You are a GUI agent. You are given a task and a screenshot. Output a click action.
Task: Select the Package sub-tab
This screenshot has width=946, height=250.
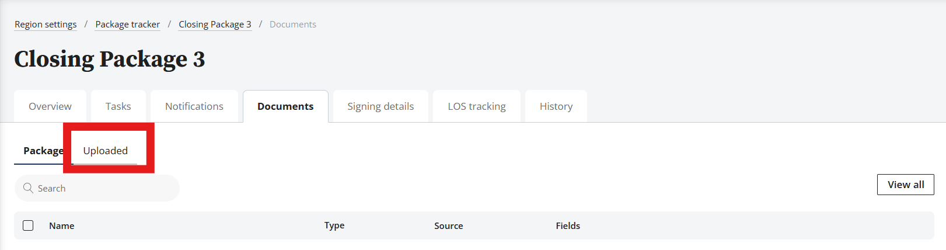pyautogui.click(x=43, y=151)
